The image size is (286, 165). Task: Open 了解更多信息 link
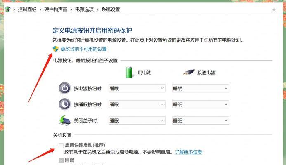point(188,152)
